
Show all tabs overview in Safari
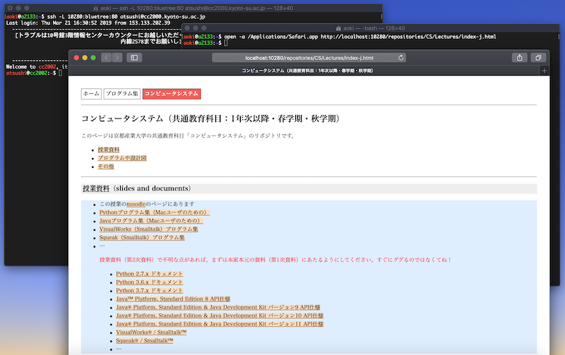[x=538, y=58]
